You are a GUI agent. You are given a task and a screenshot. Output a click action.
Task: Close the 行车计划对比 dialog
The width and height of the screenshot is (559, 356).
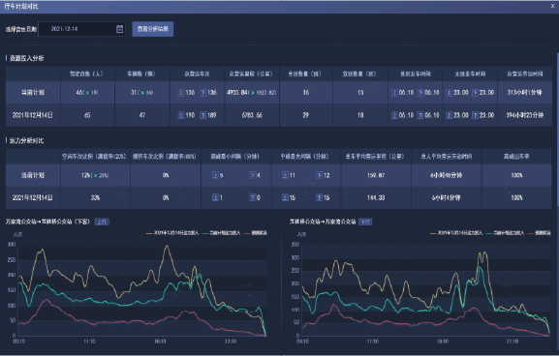tap(552, 6)
